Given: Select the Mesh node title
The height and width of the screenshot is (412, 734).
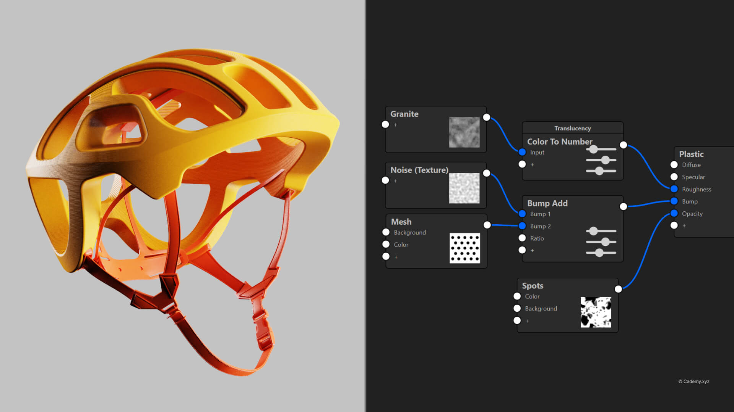Looking at the screenshot, I should click(401, 222).
